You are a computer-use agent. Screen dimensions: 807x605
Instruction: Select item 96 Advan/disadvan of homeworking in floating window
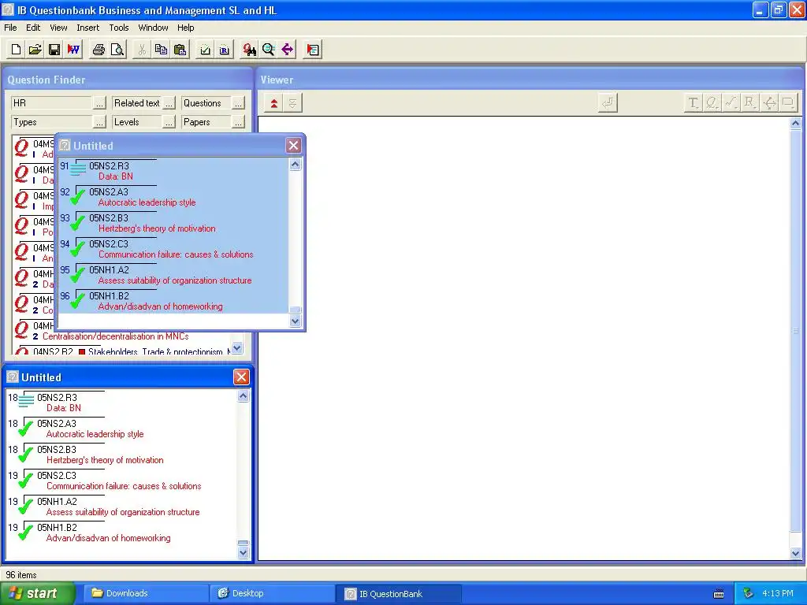click(173, 302)
